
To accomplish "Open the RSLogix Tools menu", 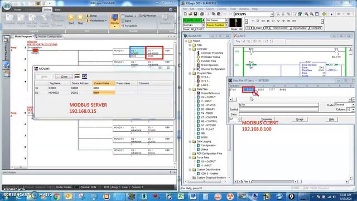I will [233, 9].
